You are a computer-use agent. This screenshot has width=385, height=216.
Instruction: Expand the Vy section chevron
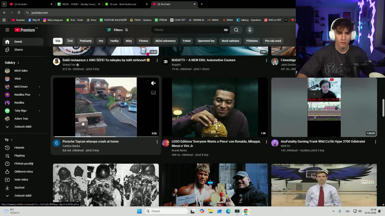(12, 140)
